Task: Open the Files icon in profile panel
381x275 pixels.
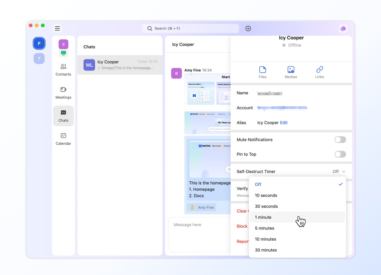Action: [262, 72]
